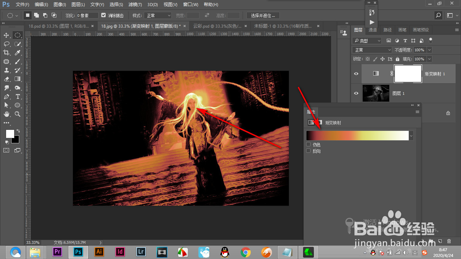
Task: Select the Healing patch tool
Action: [6, 62]
